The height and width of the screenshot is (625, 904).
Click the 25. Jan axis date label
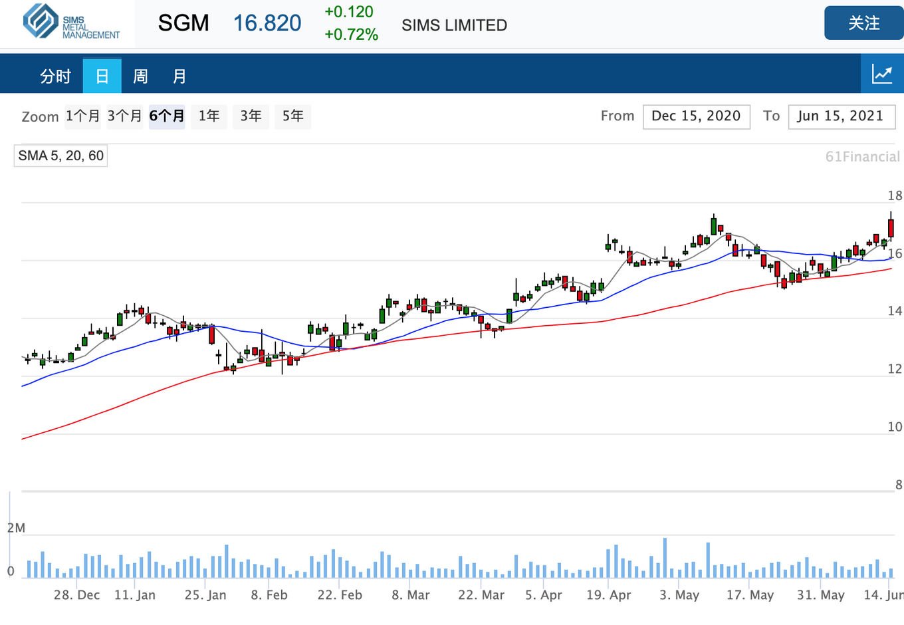click(205, 595)
